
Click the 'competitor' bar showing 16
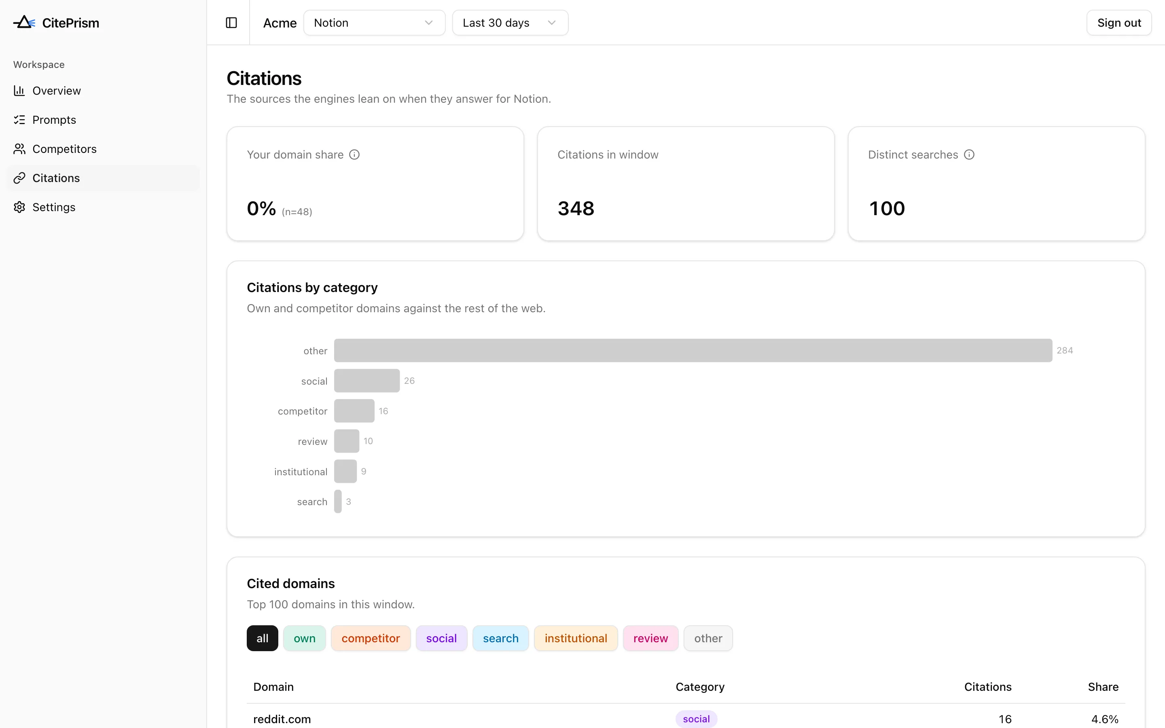pos(354,411)
